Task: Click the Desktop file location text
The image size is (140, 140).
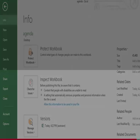Action: [27, 40]
